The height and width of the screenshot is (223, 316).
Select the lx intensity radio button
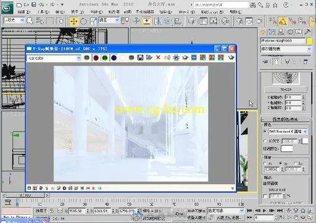click(x=296, y=163)
